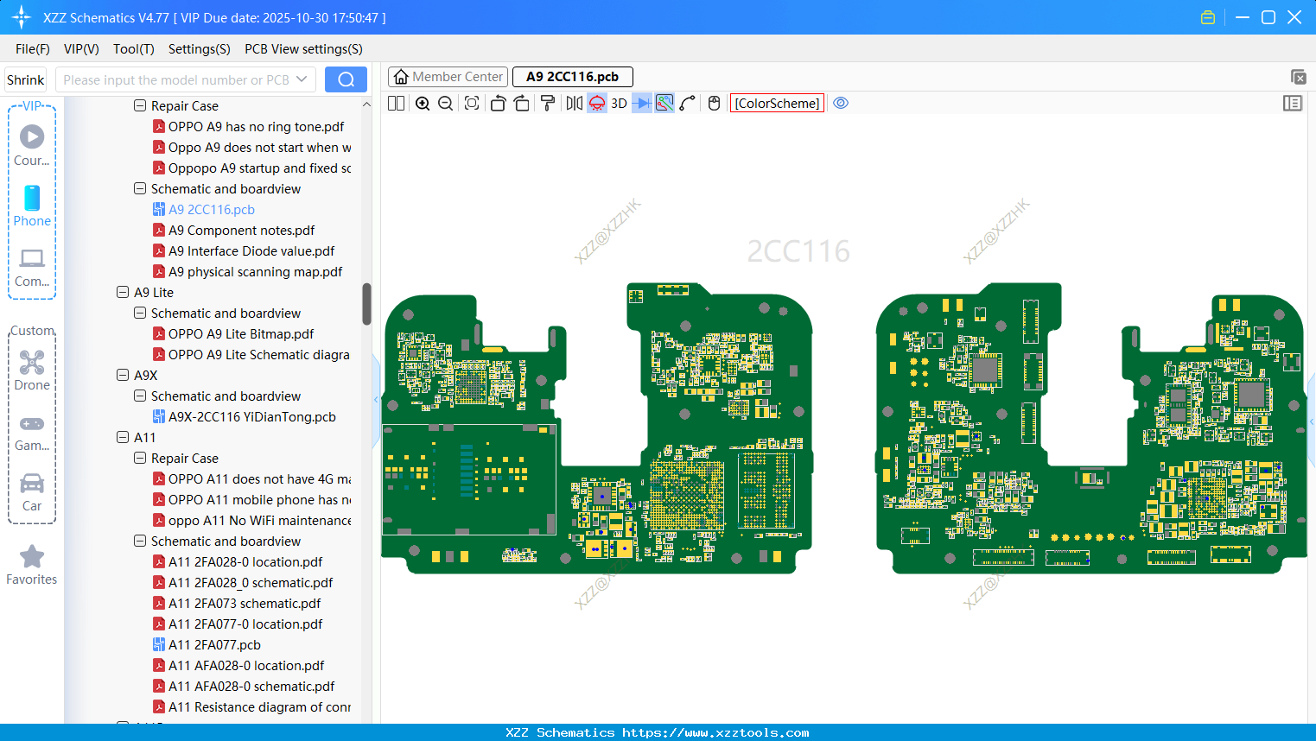Image resolution: width=1316 pixels, height=741 pixels.
Task: Collapse the A11 Repair Case folder
Action: 140,459
